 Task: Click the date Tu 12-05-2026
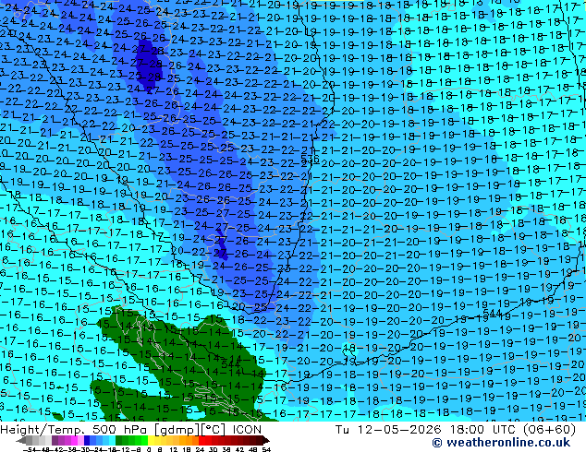pyautogui.click(x=388, y=430)
